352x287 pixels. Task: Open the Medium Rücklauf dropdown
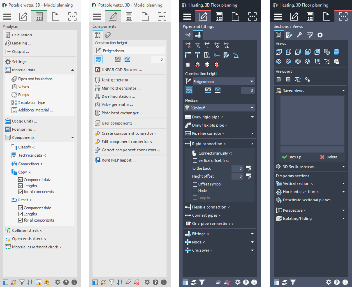click(x=220, y=108)
